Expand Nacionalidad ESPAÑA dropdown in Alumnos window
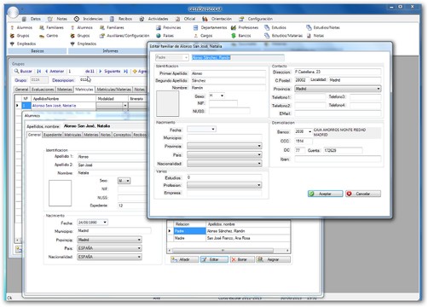428x307 pixels. pyautogui.click(x=139, y=257)
